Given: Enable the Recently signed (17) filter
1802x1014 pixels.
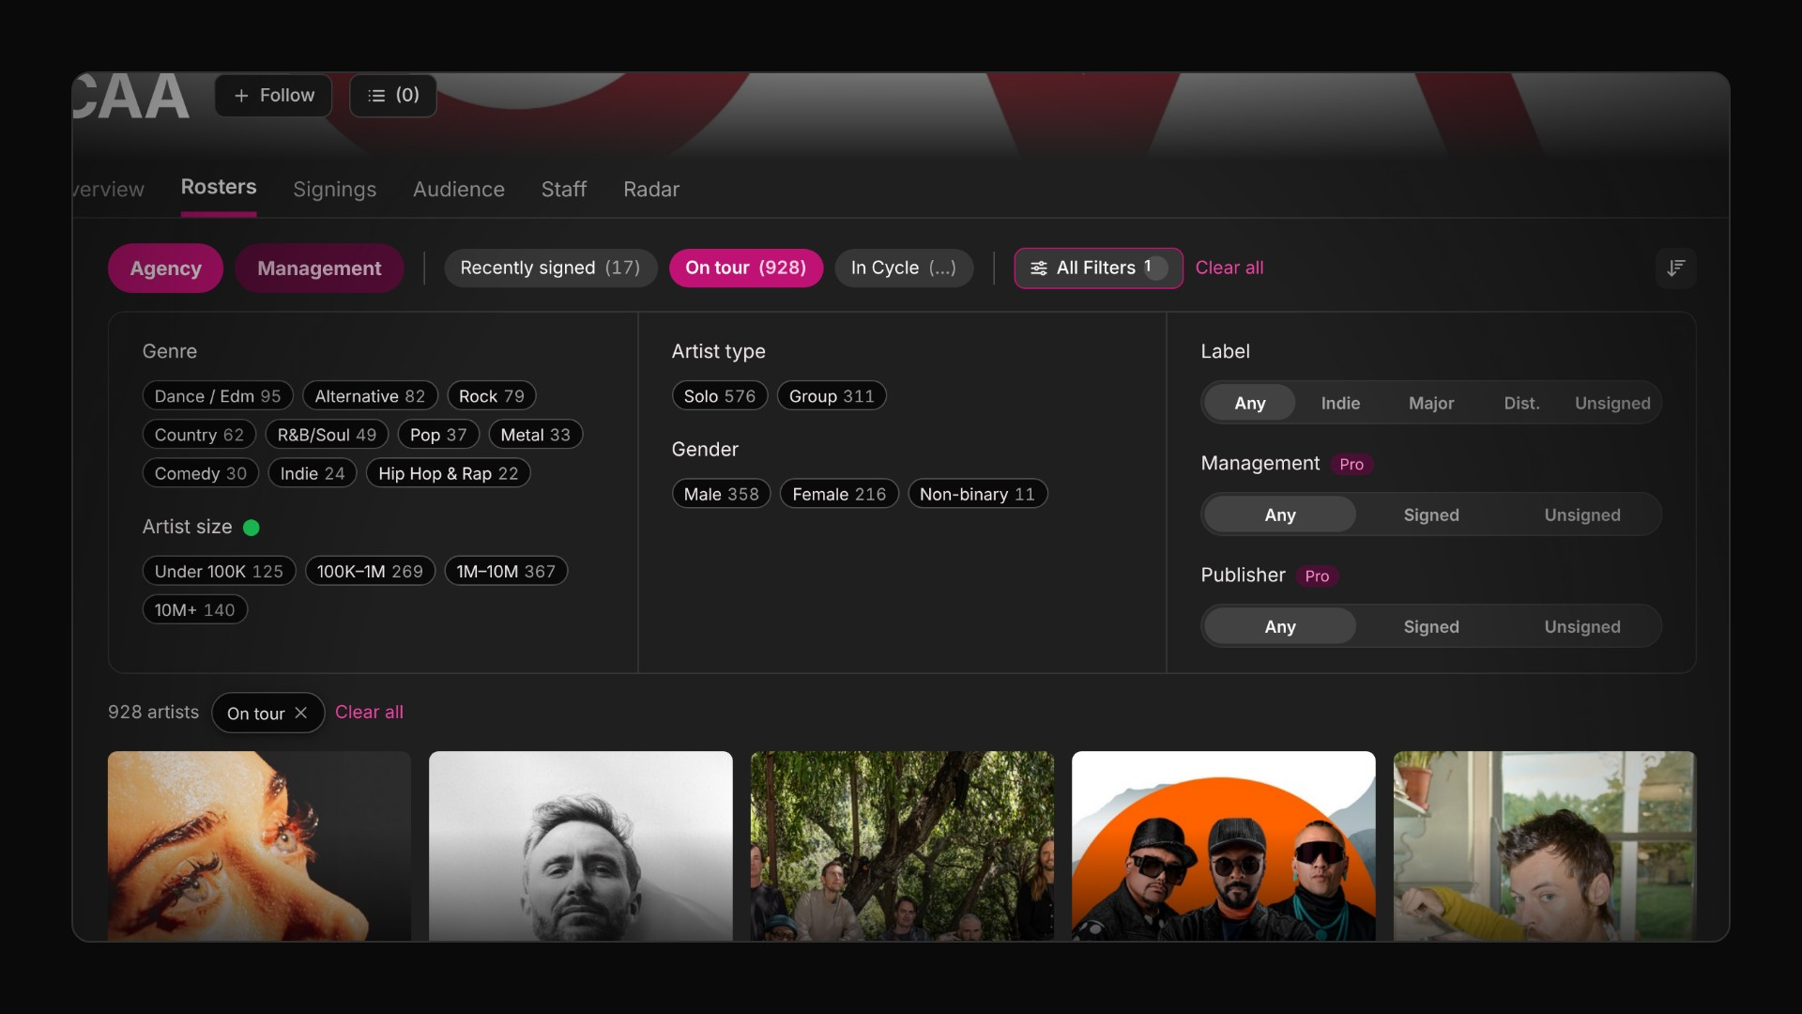Looking at the screenshot, I should tap(550, 268).
